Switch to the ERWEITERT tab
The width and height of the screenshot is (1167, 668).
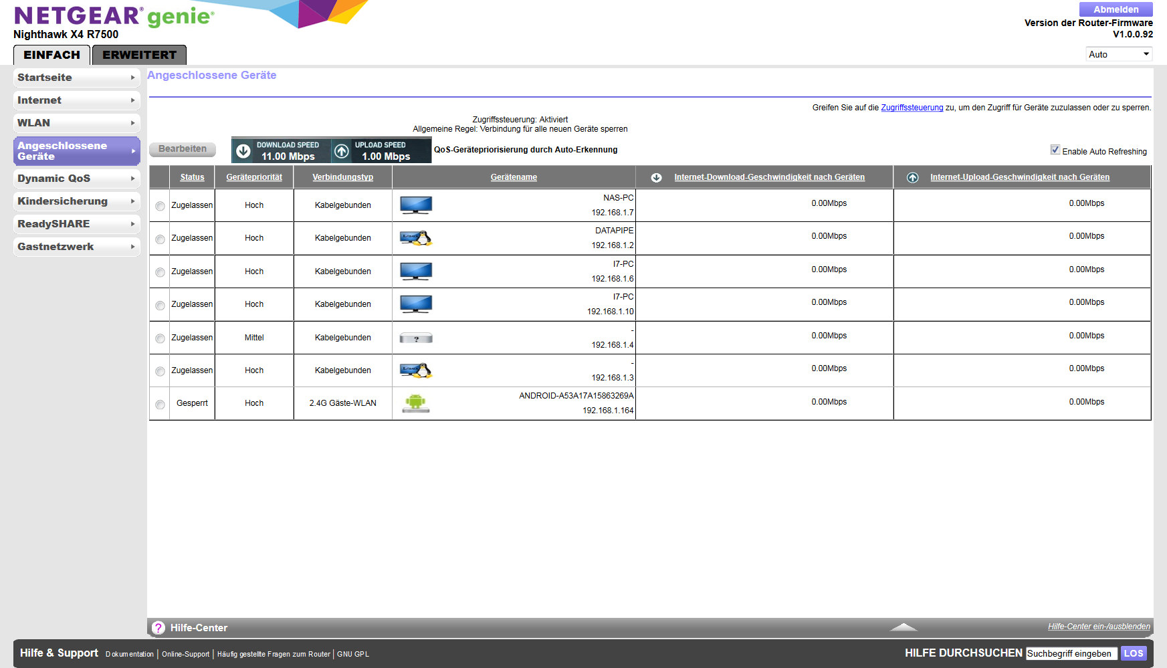coord(139,55)
